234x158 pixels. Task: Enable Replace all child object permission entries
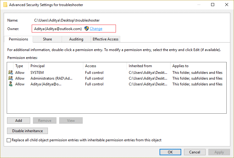pyautogui.click(x=9, y=140)
